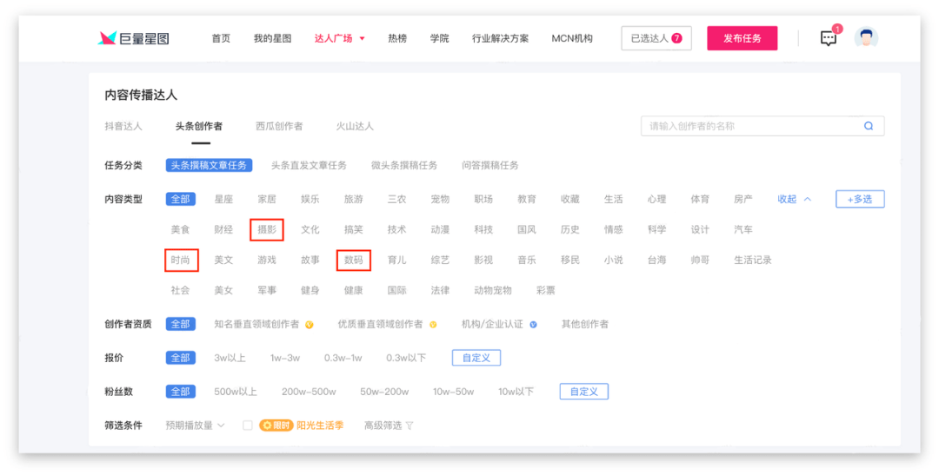Viewport: 939px width, 475px height.
Task: Expand the 达人广场 dropdown arrow
Action: click(x=362, y=39)
